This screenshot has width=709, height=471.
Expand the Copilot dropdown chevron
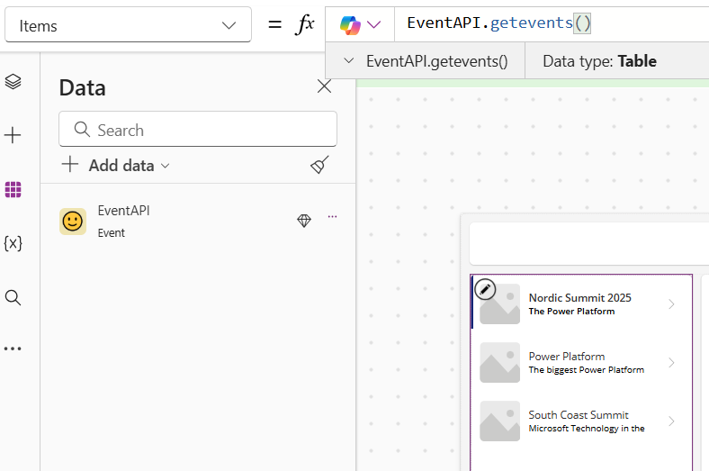click(374, 24)
